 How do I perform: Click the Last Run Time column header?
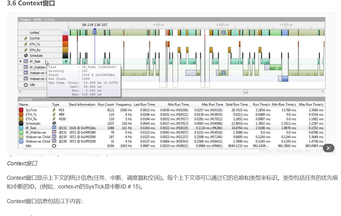pyautogui.click(x=144, y=105)
